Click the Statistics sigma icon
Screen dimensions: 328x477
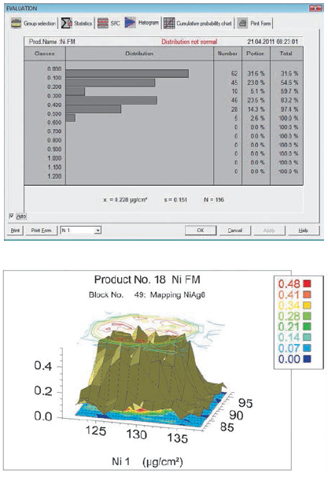tap(67, 23)
